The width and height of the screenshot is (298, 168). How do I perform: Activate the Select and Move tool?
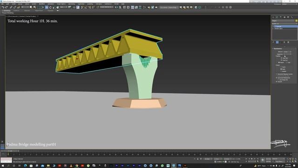click(47, 7)
